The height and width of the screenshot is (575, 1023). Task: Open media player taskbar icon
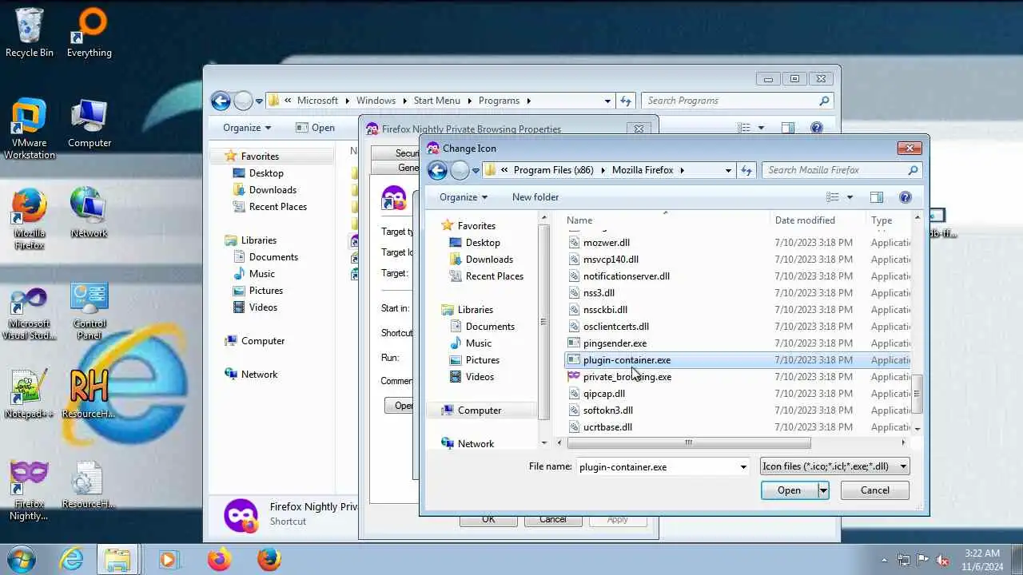pyautogui.click(x=169, y=558)
